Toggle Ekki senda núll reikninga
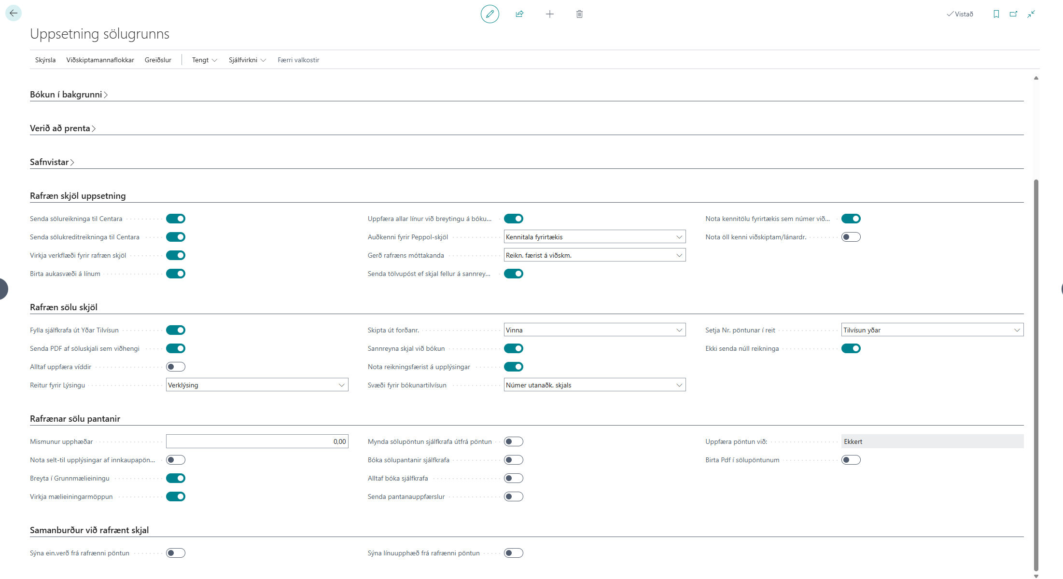 (851, 348)
